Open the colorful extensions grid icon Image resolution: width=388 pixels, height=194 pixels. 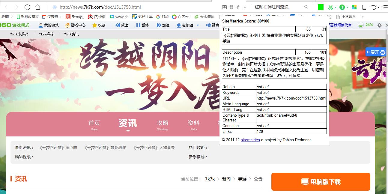[x=354, y=7]
